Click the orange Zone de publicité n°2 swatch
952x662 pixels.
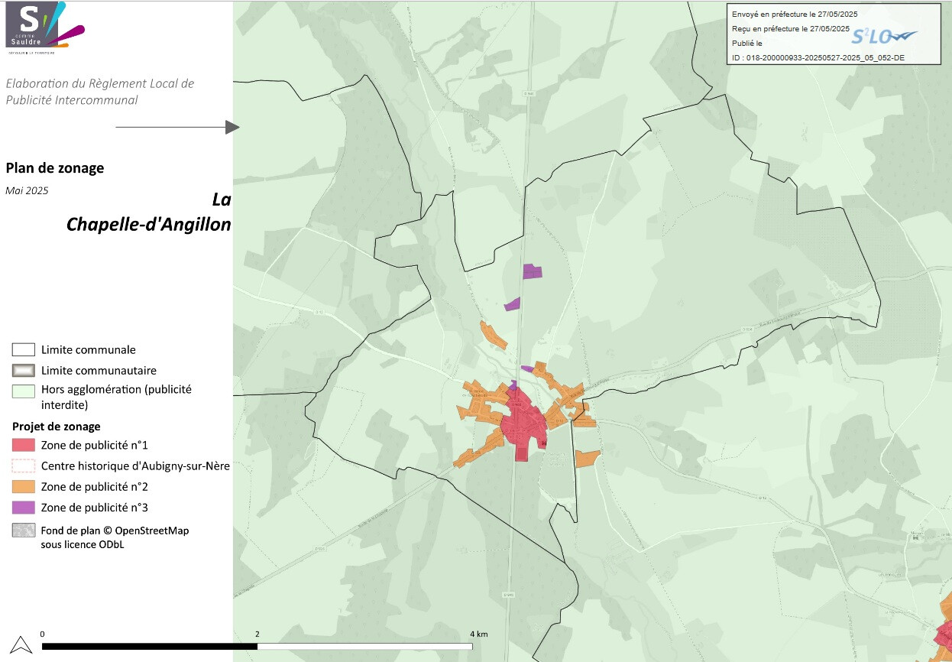(23, 486)
